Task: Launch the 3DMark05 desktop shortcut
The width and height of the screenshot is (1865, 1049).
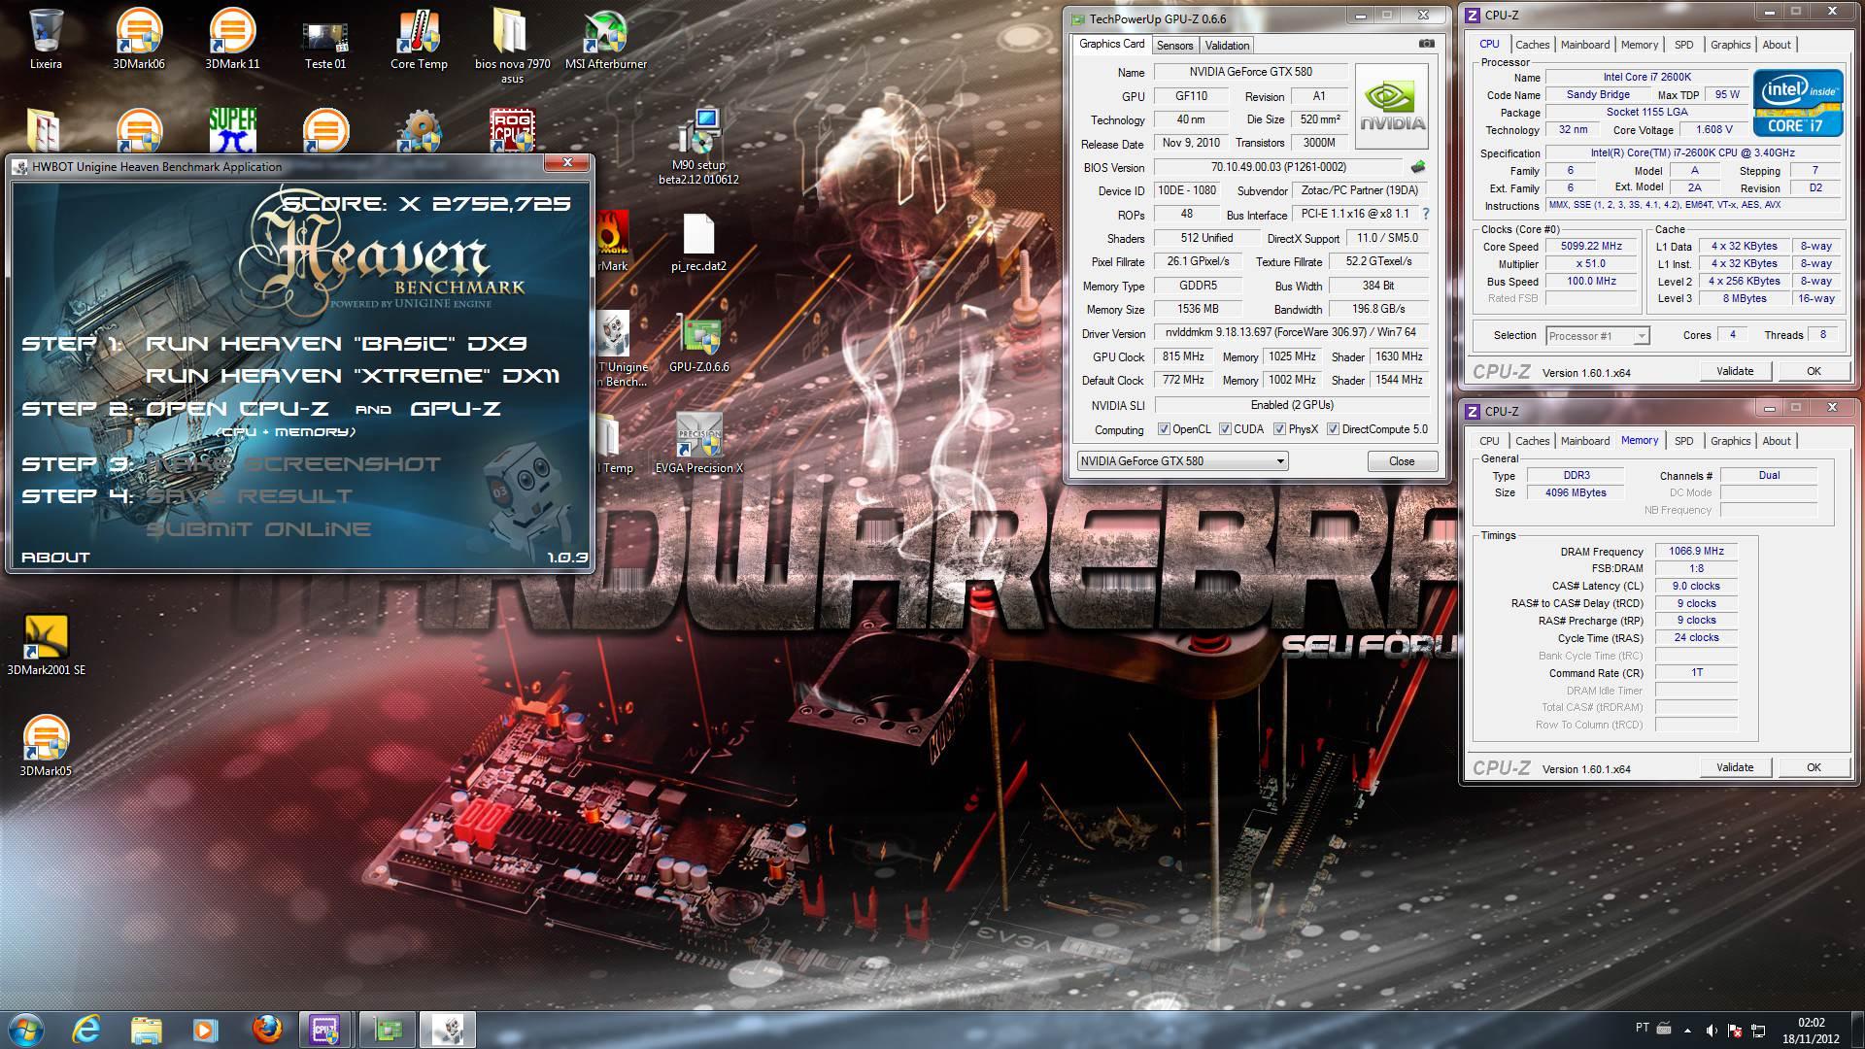Action: coord(46,746)
